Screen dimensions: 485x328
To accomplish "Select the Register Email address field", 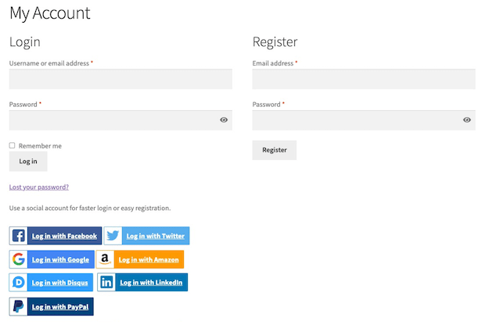I will click(364, 79).
